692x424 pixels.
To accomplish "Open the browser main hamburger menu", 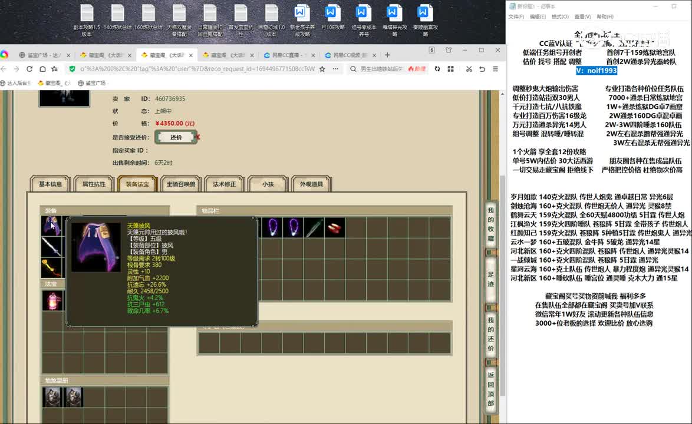I will [x=496, y=69].
